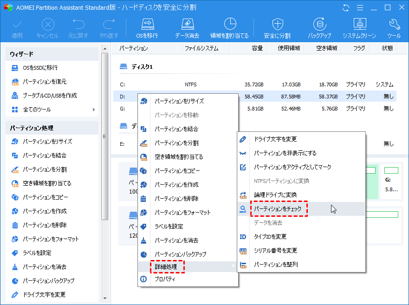The height and width of the screenshot is (305, 409).
Task: Select タイプIDを変更 in submenu
Action: pos(301,237)
